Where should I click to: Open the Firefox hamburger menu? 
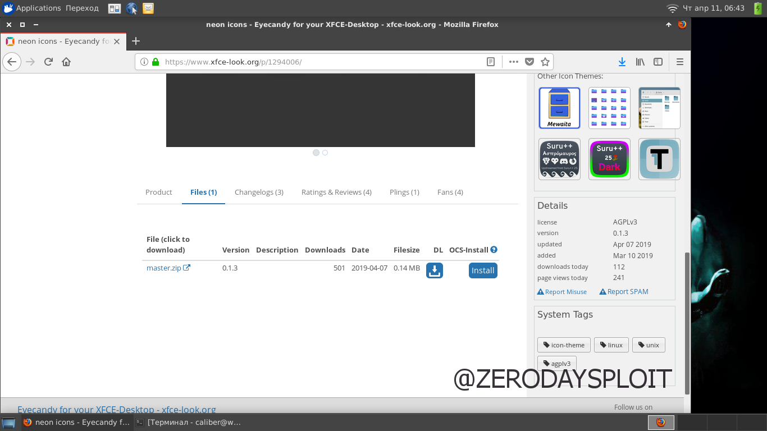(x=680, y=62)
